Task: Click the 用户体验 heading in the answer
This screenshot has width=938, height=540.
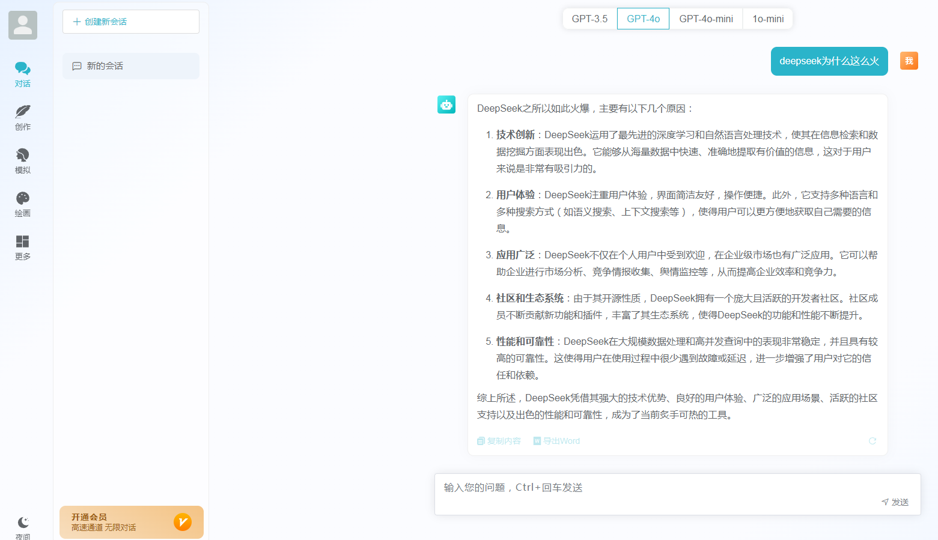Action: pyautogui.click(x=516, y=195)
